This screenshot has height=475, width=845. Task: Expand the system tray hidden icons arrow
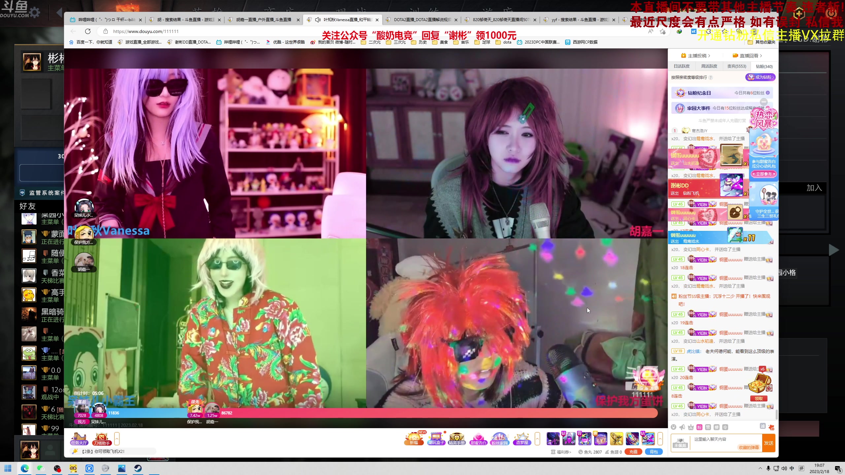tap(760, 468)
